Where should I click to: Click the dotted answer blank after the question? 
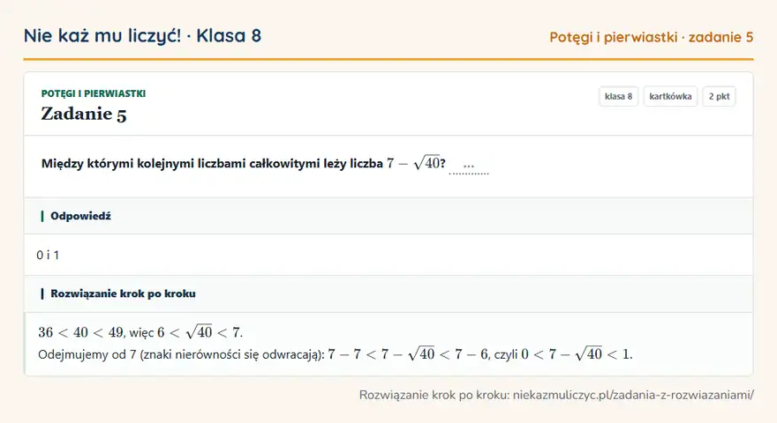tap(468, 167)
